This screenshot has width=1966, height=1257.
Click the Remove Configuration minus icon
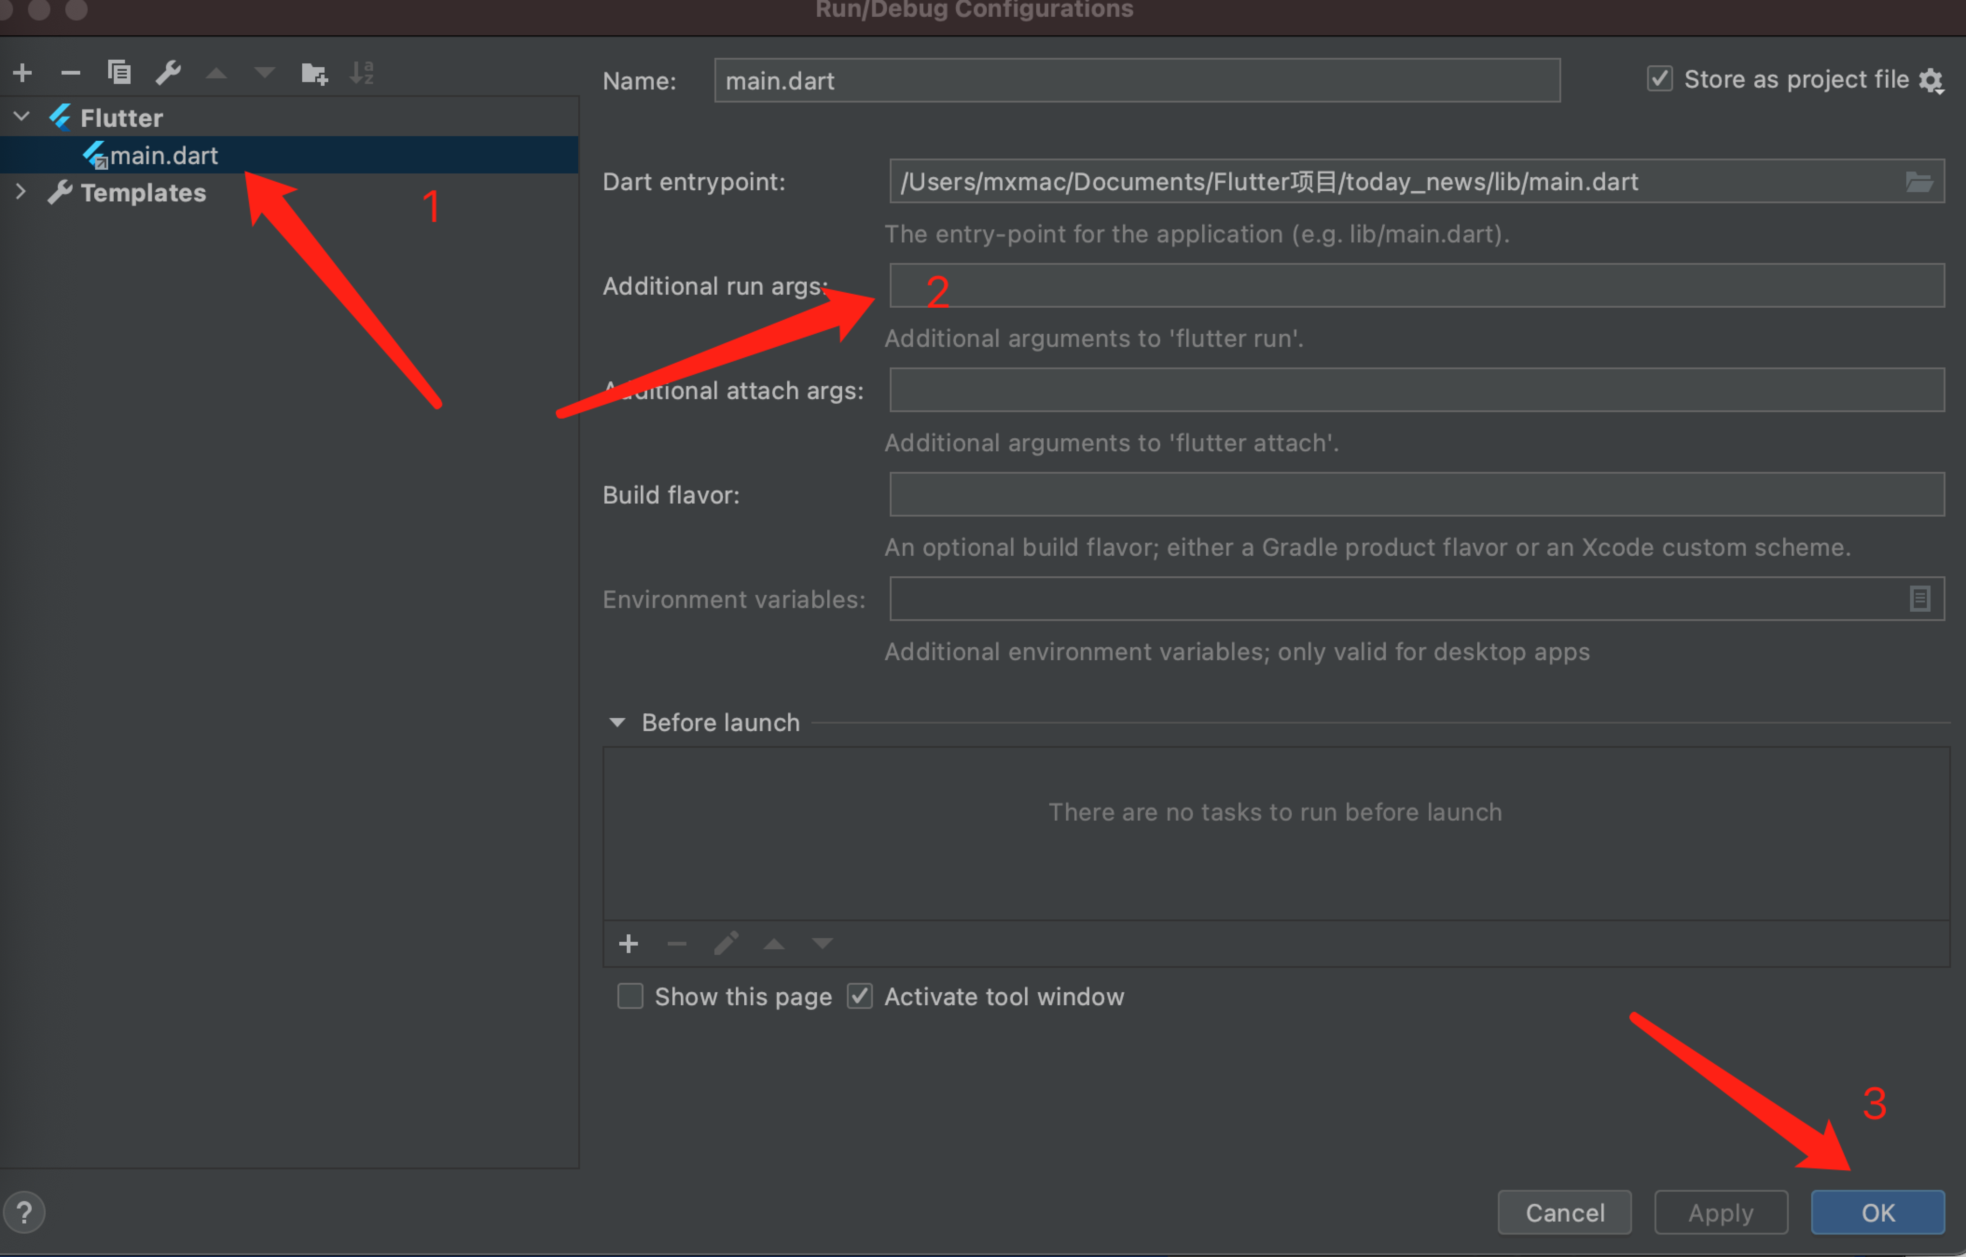click(x=71, y=74)
